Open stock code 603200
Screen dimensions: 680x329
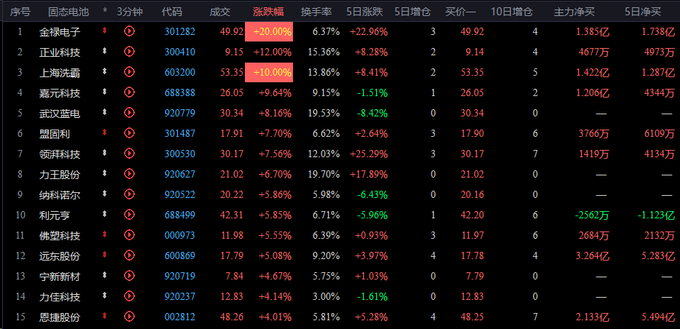click(180, 72)
